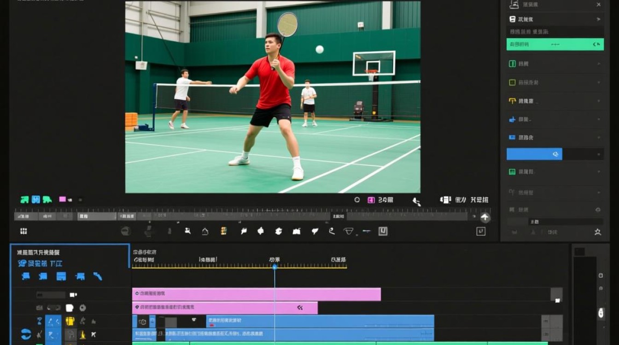The height and width of the screenshot is (345, 619).
Task: Click the blue thumbs-up icon in the right panel
Action: coord(512,119)
